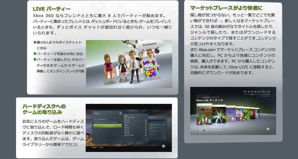
Task: Open the Hexic cover in marketplace carousel
Action: pos(240,113)
